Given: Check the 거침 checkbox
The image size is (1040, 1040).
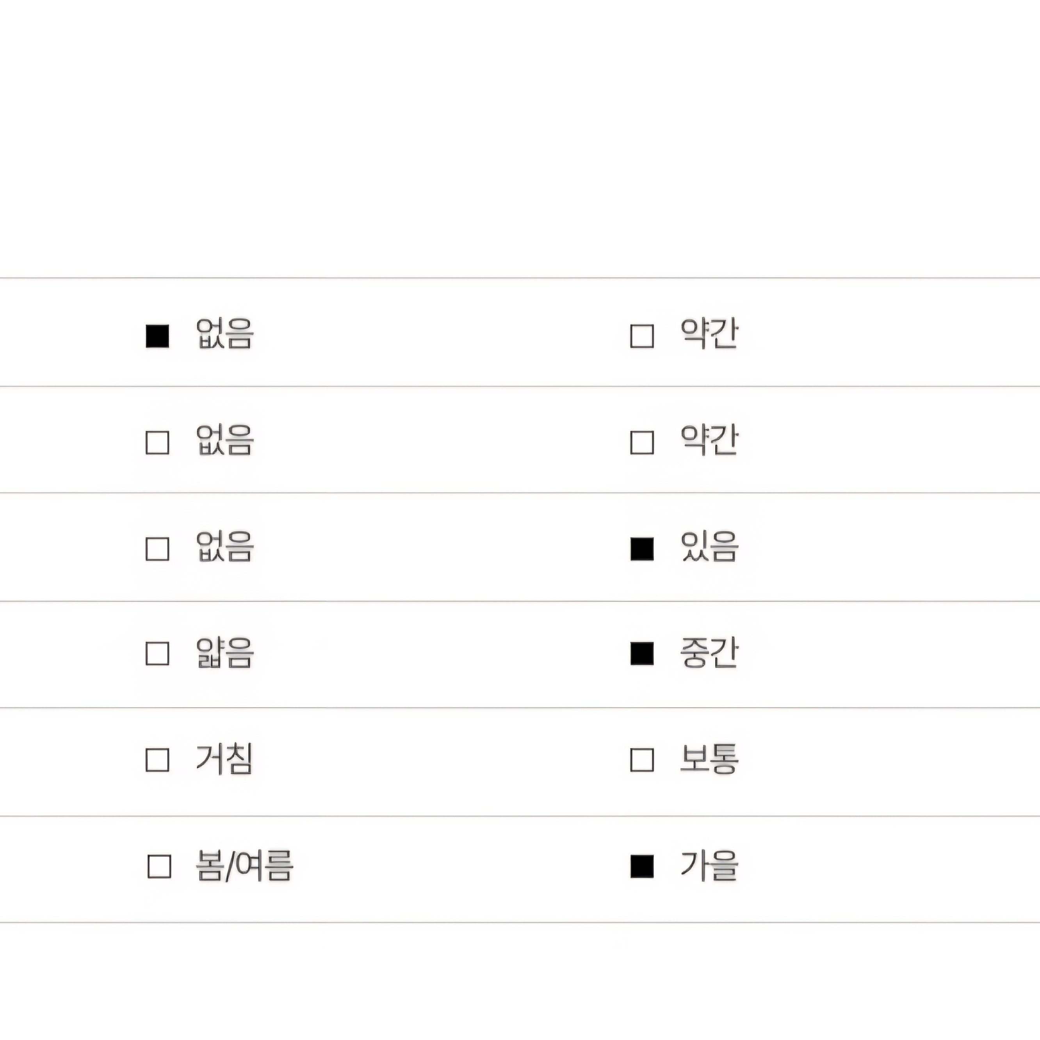Looking at the screenshot, I should [x=158, y=760].
